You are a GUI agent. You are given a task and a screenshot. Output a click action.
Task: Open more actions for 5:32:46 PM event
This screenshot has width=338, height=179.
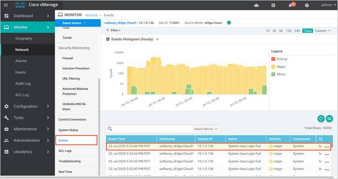coord(327,147)
